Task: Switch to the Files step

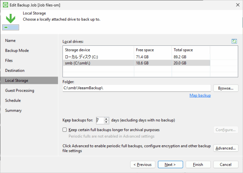Action: click(x=9, y=61)
